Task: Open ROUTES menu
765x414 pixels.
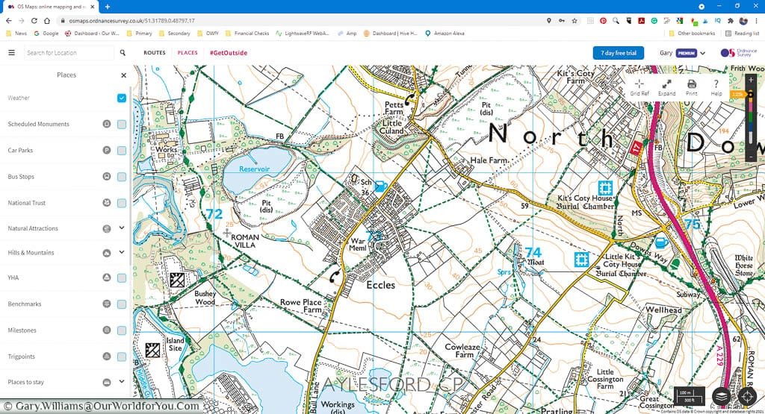Action: pyautogui.click(x=155, y=53)
